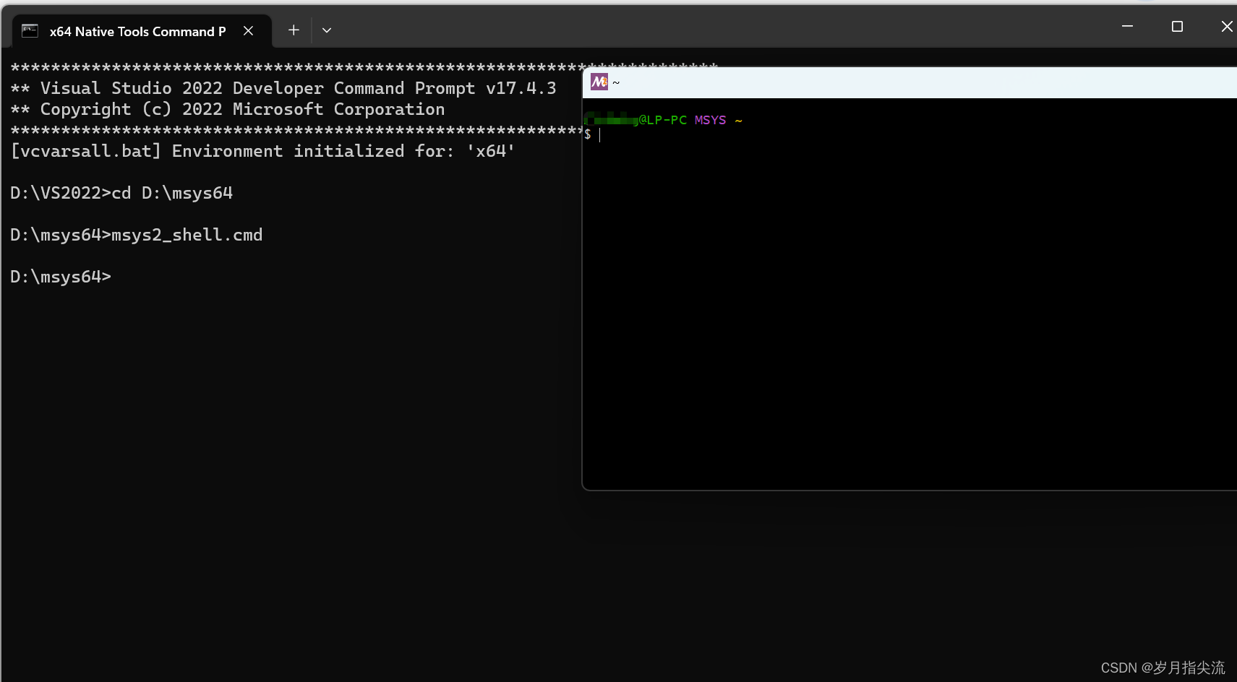The width and height of the screenshot is (1237, 682).
Task: Close the x64 Native Tools tab
Action: tap(248, 31)
